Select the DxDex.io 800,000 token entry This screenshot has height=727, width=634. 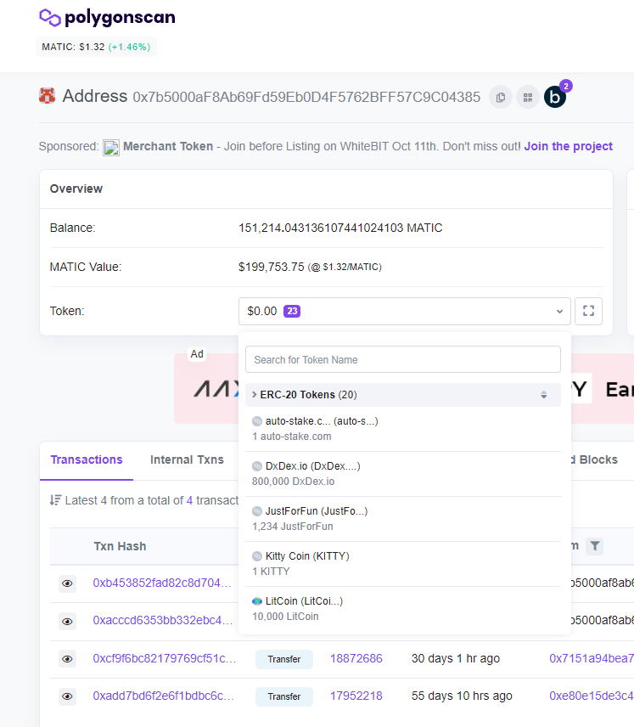403,474
